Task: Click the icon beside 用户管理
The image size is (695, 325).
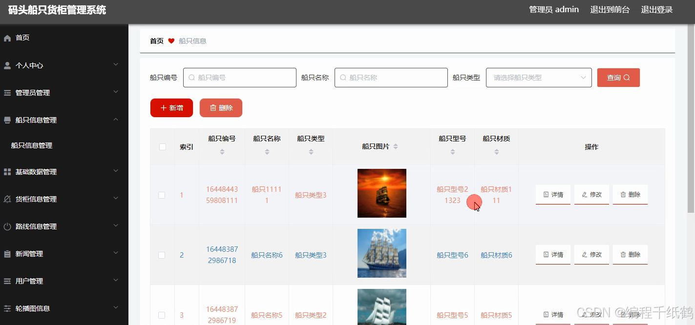Action: pos(7,281)
